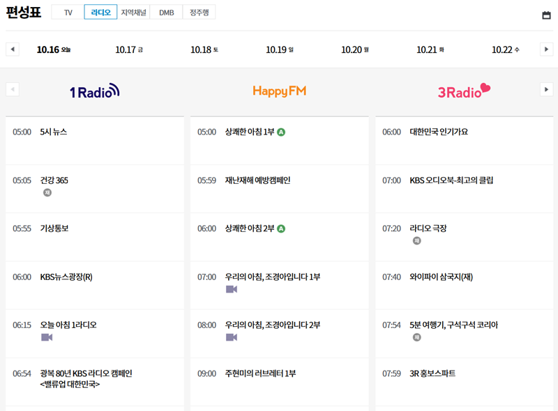
Task: Select the date 10.19 일
Action: (x=280, y=49)
